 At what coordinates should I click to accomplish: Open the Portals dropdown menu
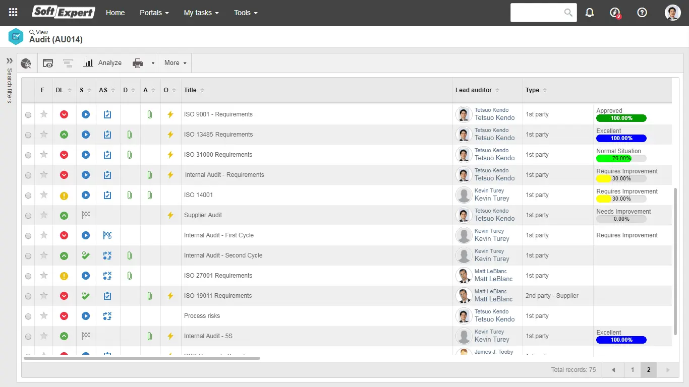coord(154,13)
